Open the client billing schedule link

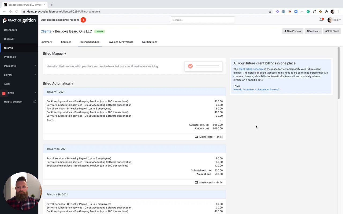251,69
